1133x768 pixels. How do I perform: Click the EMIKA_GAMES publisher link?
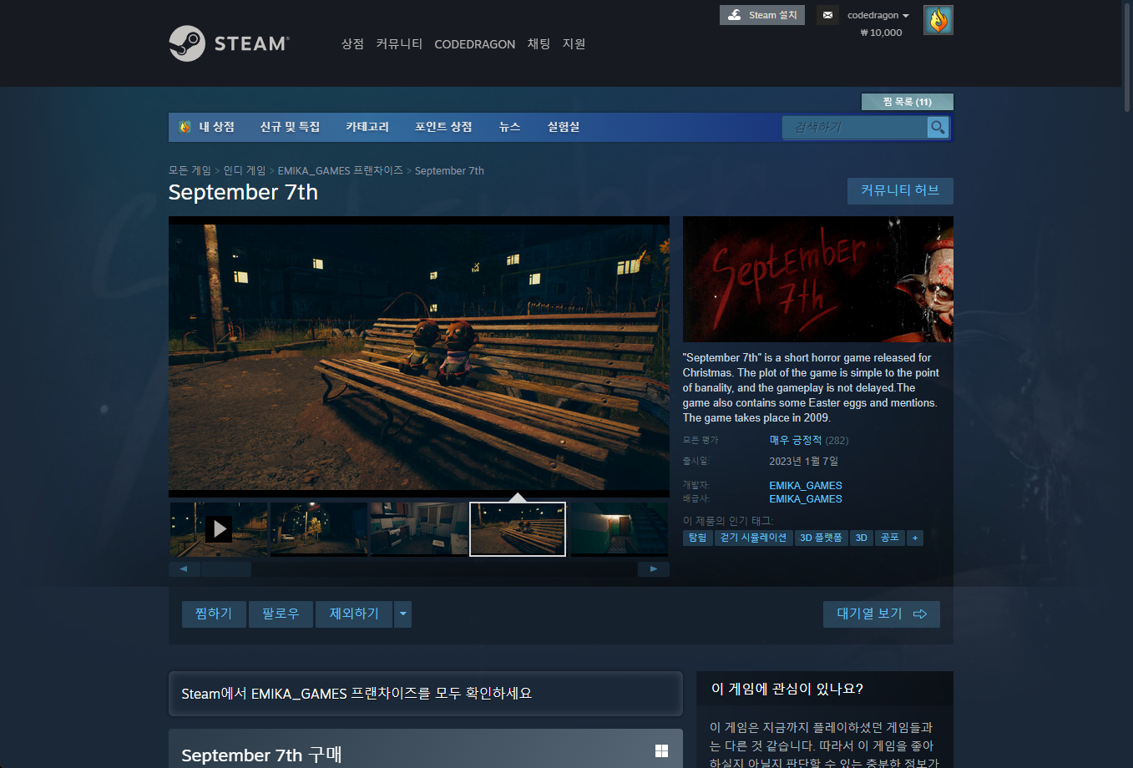(x=806, y=499)
